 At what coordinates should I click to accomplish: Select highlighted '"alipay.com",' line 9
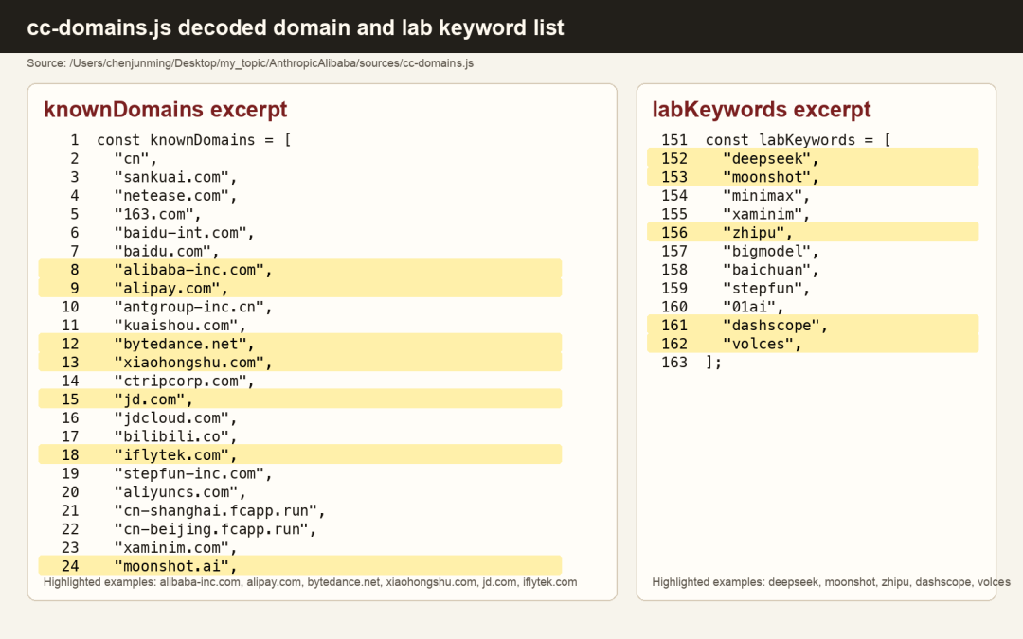pyautogui.click(x=300, y=288)
